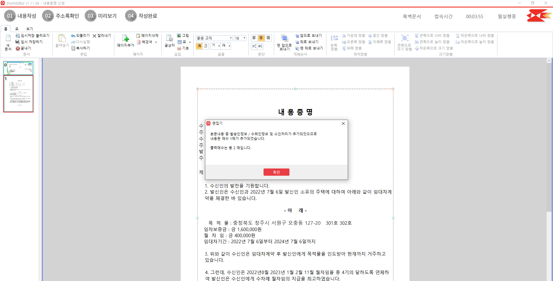This screenshot has width=553, height=281.
Task: Open 맑은 고딕 font name dropdown
Action: (230, 38)
